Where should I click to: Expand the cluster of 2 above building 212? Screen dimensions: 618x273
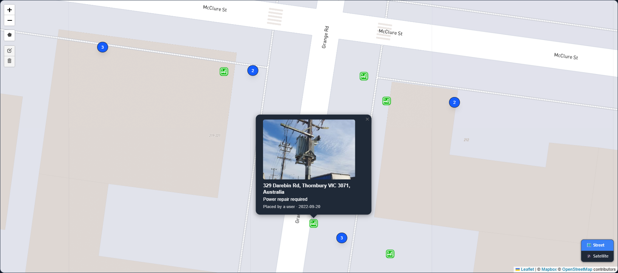454,102
